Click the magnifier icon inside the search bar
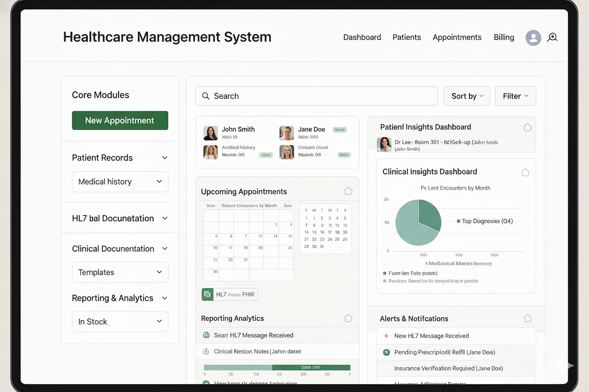This screenshot has height=392, width=589. [206, 96]
